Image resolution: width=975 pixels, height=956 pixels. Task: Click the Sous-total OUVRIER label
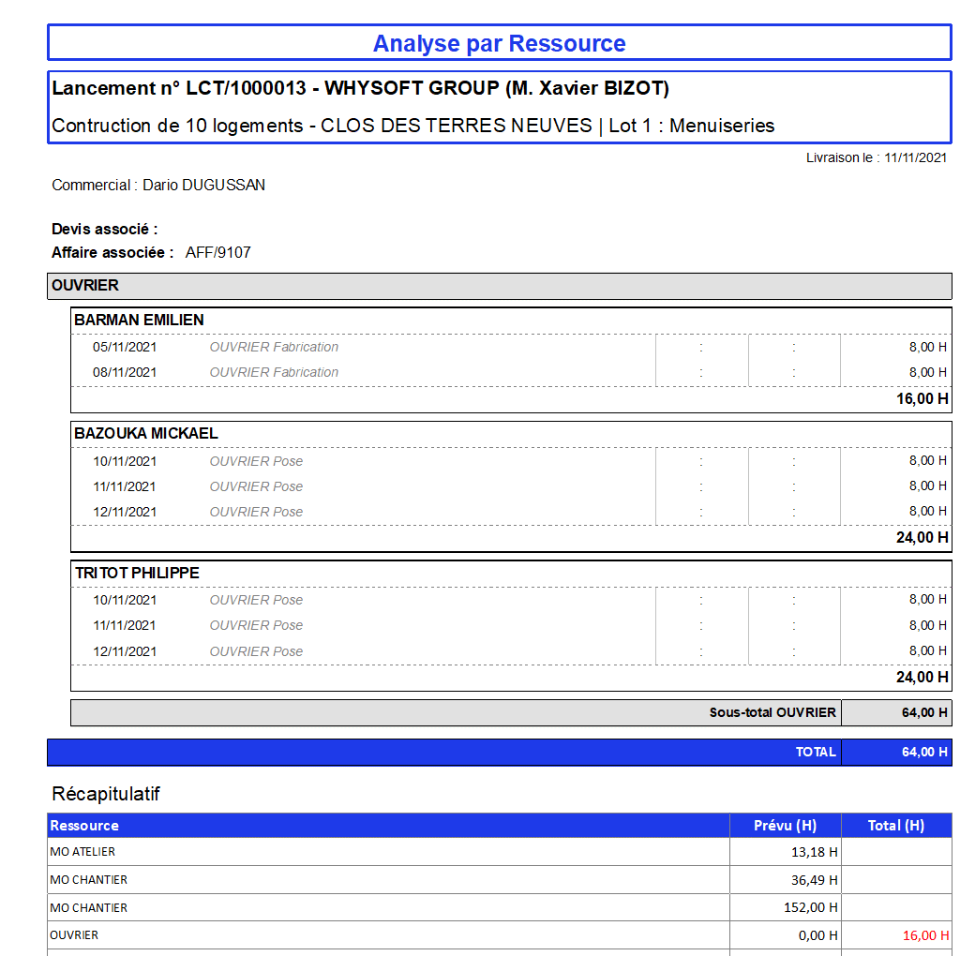tap(772, 713)
